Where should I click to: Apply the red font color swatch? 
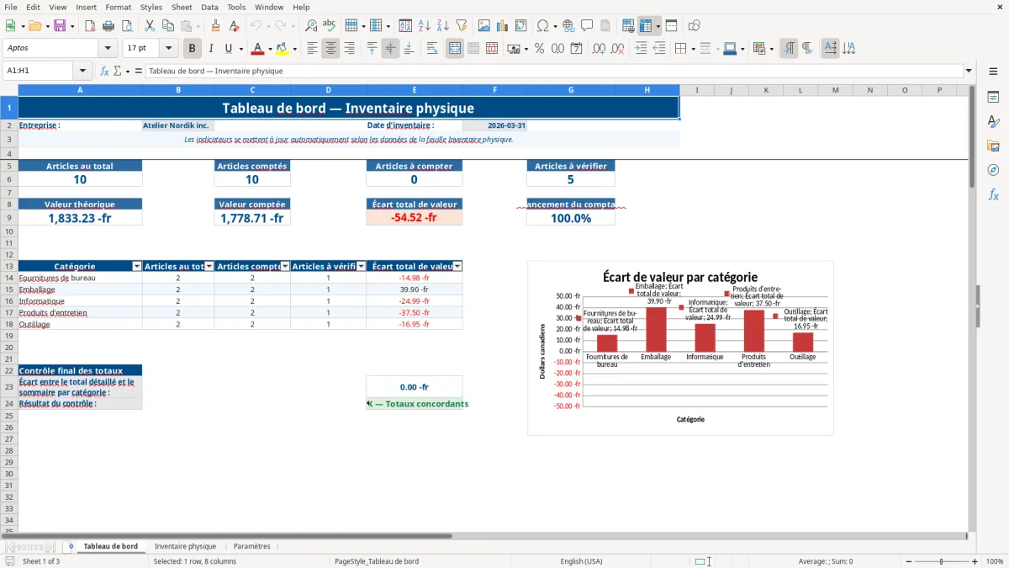(257, 49)
